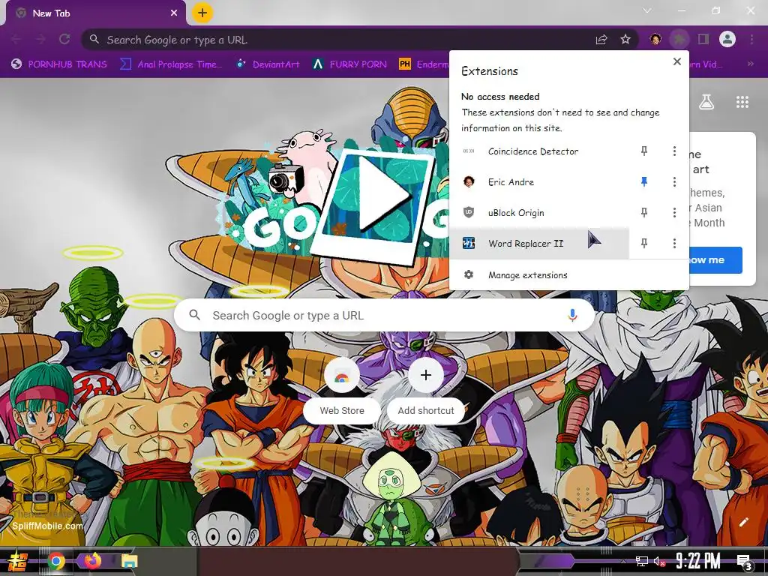768x576 pixels.
Task: Open the Web Store shortcut
Action: 342,391
